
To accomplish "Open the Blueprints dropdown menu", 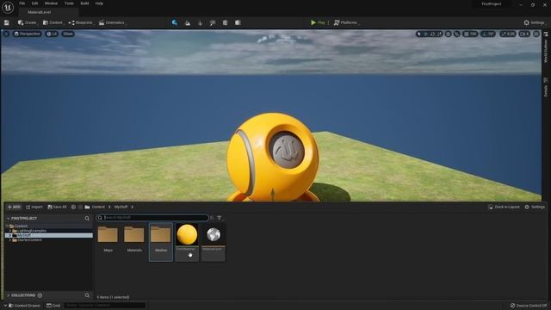I will click(81, 23).
